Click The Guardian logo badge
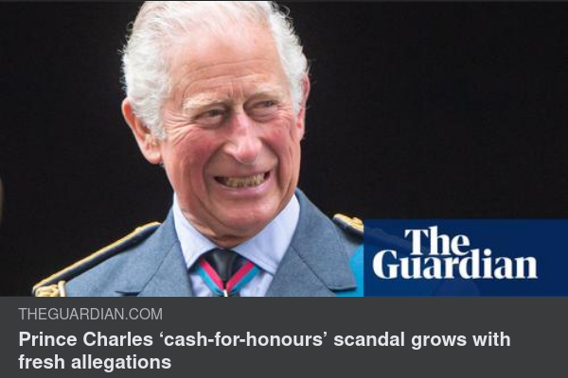This screenshot has width=568, height=378. click(x=466, y=258)
